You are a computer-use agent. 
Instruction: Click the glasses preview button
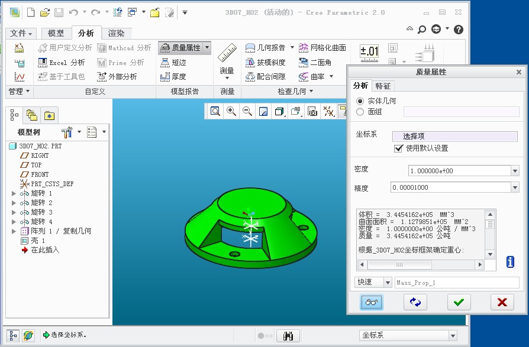pyautogui.click(x=372, y=302)
